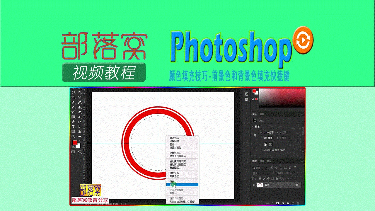
Task: Set canvas to portrait orientation button
Action: (266, 144)
